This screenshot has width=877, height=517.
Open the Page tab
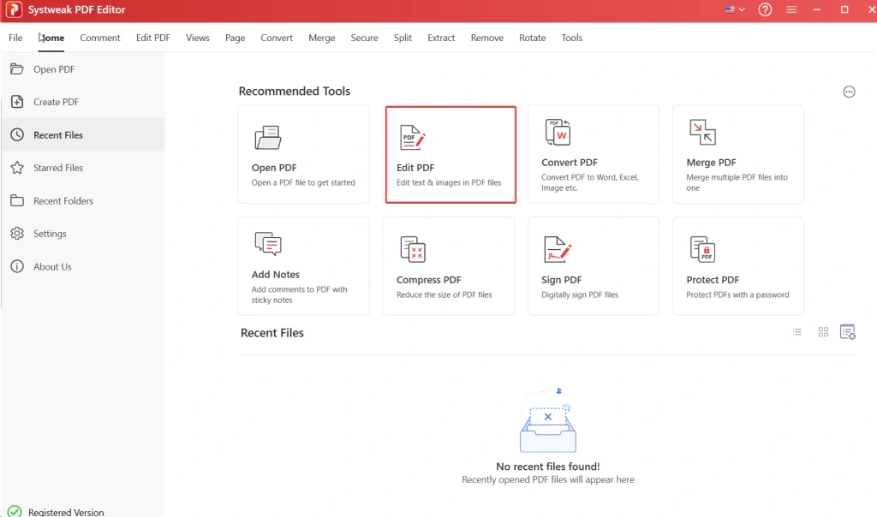[x=235, y=38]
